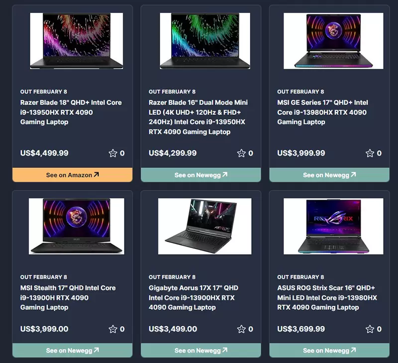Open Razer Blade 16" green laptop image
The image size is (398, 363).
coord(205,41)
